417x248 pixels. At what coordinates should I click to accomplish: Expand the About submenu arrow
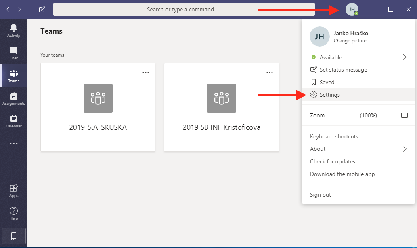pos(404,149)
